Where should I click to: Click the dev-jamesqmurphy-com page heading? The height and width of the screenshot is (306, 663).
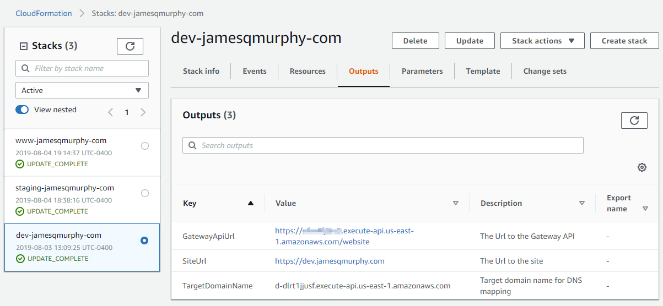[256, 38]
